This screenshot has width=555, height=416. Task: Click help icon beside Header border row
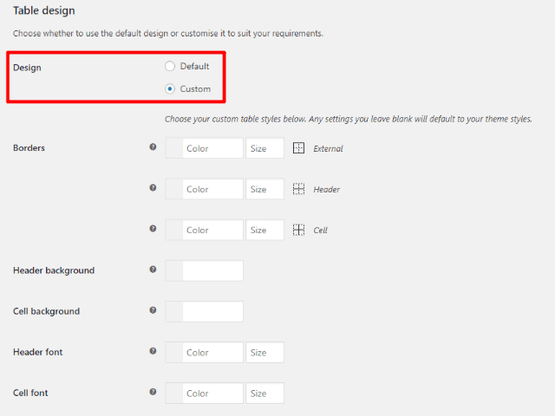click(x=153, y=188)
